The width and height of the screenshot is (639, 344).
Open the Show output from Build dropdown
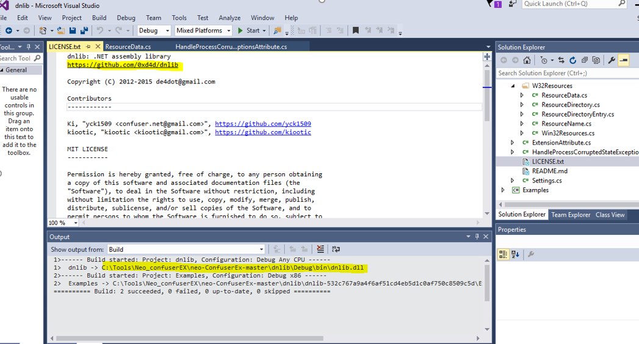tap(261, 249)
